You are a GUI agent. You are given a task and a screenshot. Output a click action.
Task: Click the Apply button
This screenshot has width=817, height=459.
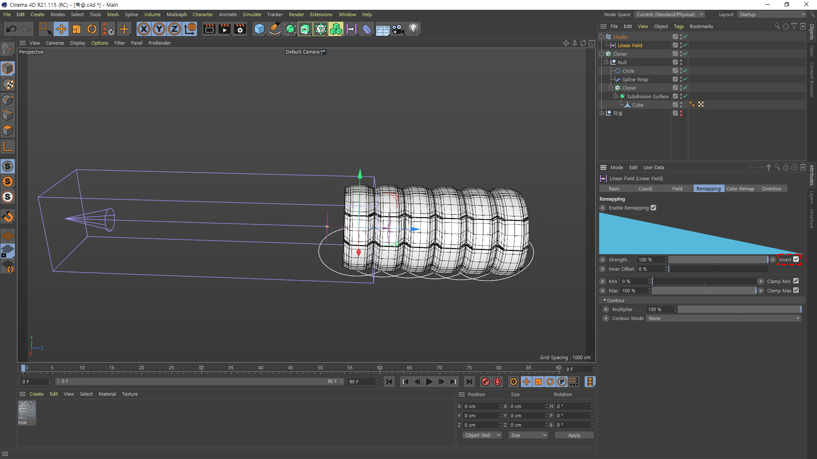574,435
